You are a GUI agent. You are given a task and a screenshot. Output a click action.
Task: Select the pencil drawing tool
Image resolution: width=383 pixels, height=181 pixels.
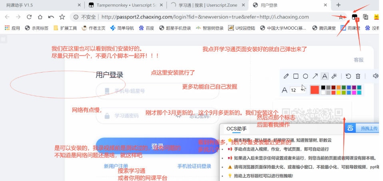coord(286,76)
